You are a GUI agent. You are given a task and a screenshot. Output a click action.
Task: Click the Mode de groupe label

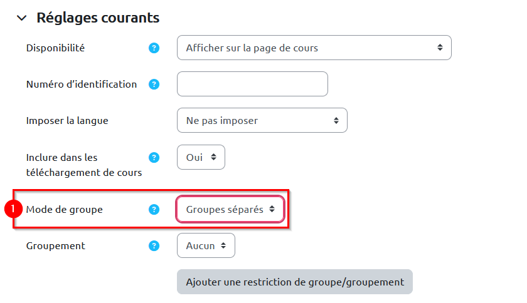coord(64,210)
